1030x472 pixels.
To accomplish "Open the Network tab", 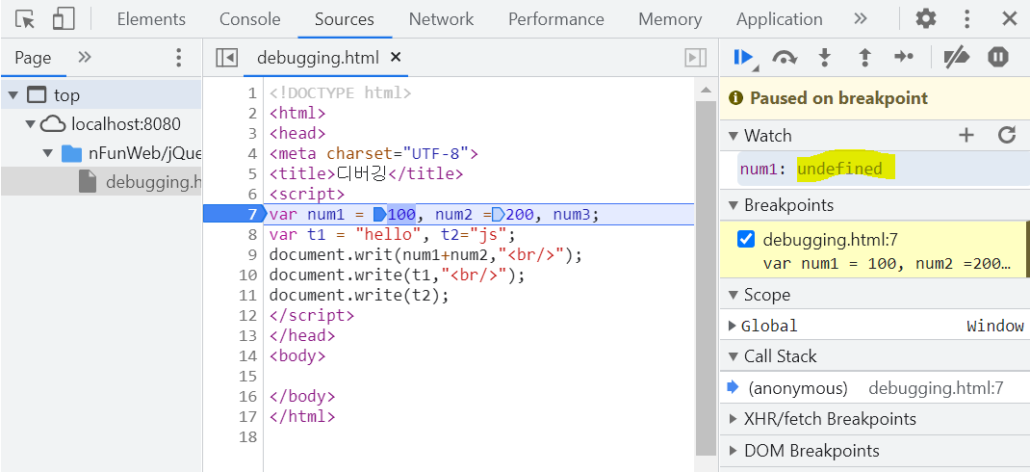I will coord(442,19).
